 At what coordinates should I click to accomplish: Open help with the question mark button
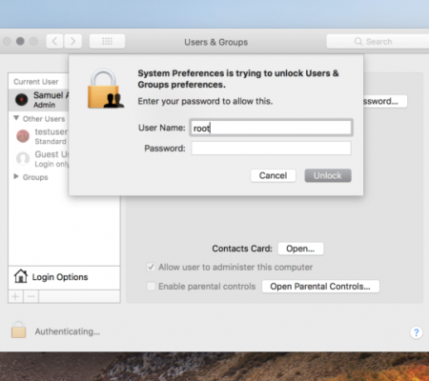(x=416, y=332)
